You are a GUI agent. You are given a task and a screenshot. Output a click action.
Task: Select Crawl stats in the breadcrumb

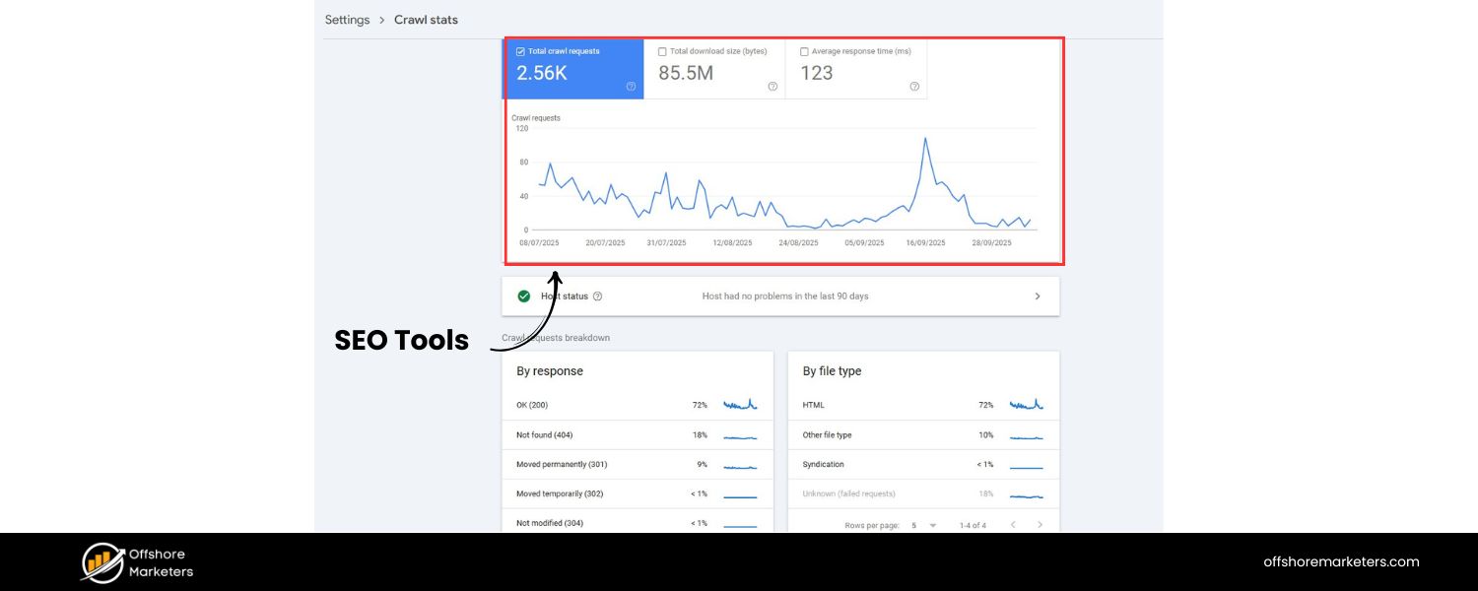(426, 19)
